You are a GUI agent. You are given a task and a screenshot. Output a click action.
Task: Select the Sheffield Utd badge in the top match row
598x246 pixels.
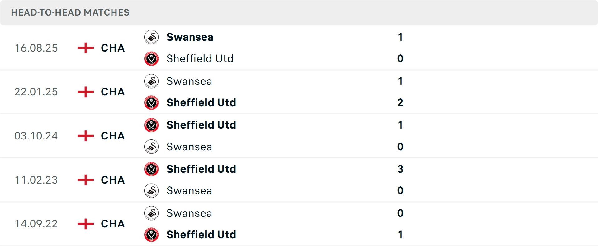point(151,58)
